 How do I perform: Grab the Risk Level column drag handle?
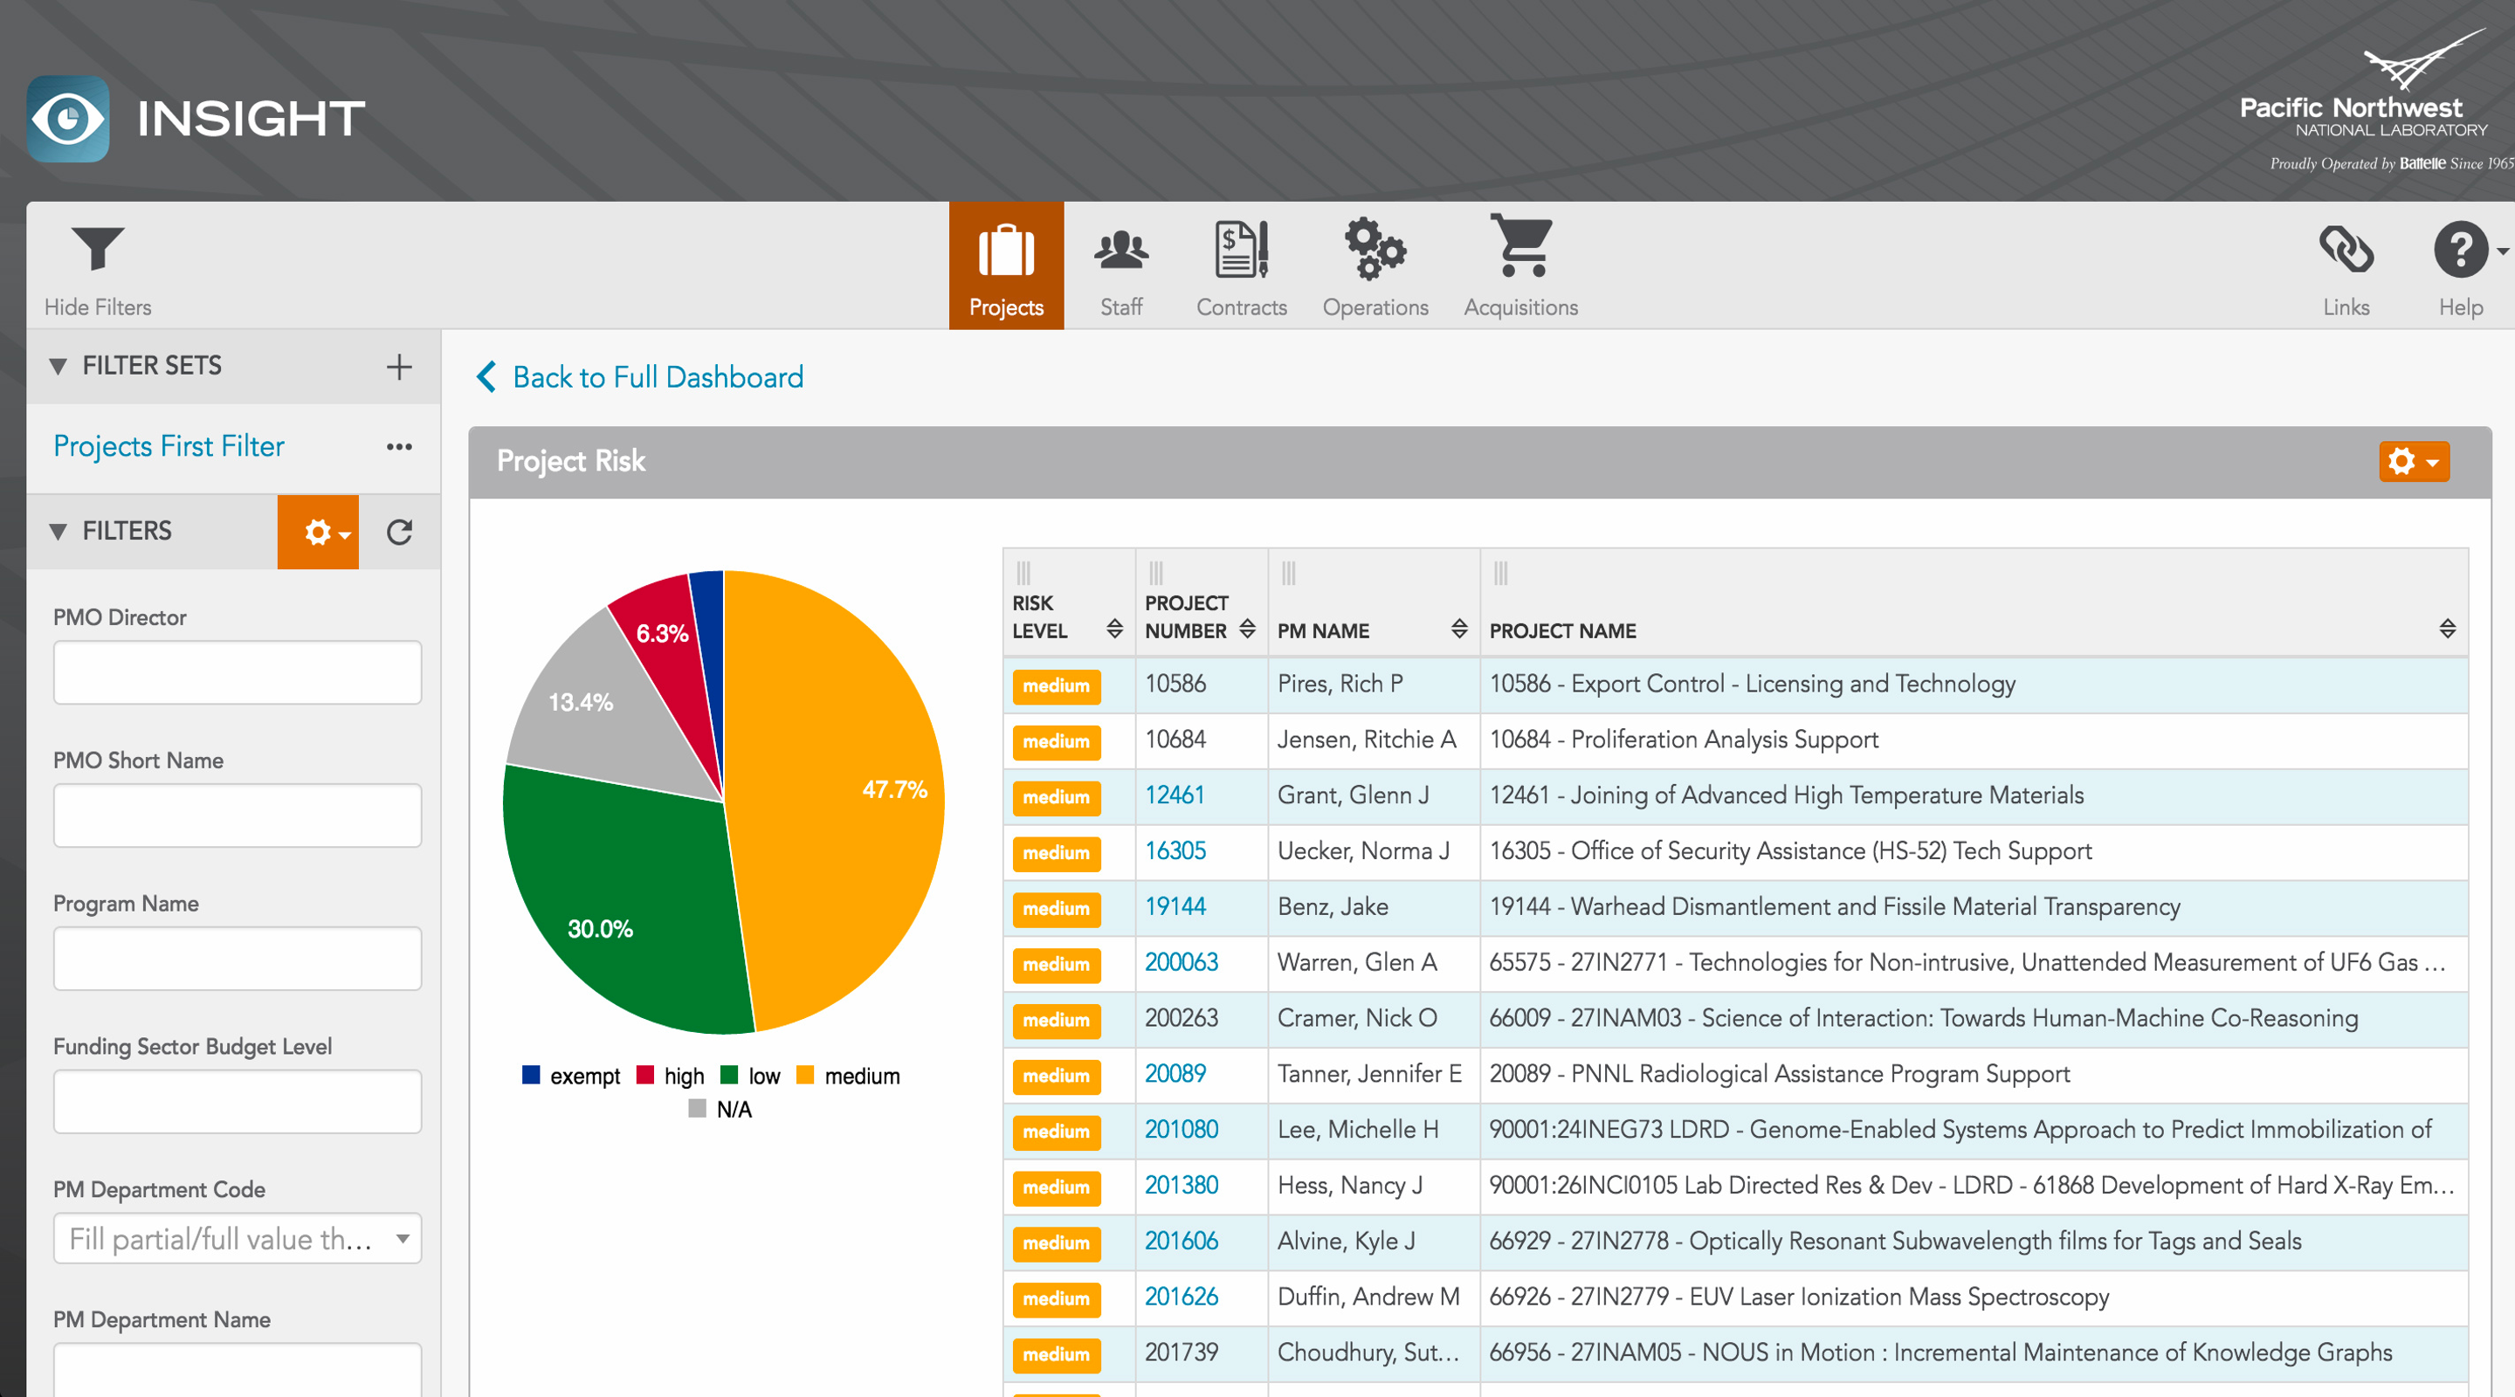coord(1023,573)
